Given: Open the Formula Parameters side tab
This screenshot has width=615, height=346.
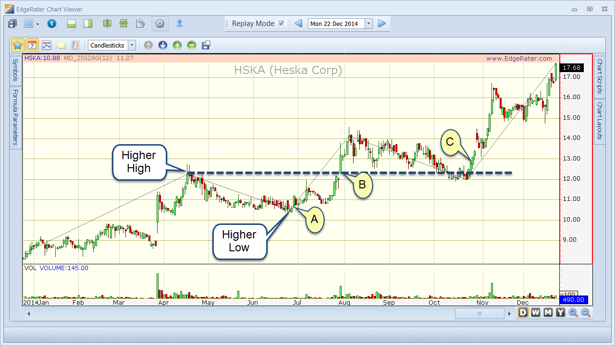Looking at the screenshot, I should pyautogui.click(x=15, y=117).
